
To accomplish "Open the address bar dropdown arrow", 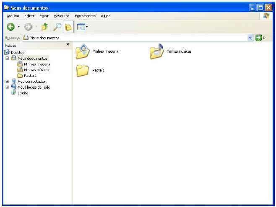I will click(251, 38).
